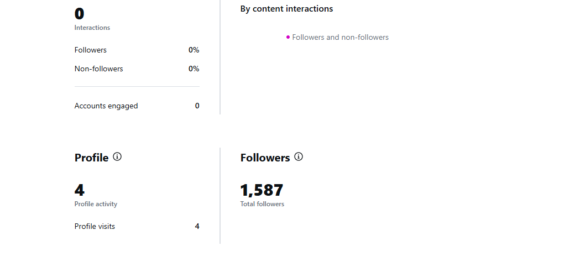Click the bold 'Profile' section heading
Screen dimensions: 580x277
tap(91, 158)
